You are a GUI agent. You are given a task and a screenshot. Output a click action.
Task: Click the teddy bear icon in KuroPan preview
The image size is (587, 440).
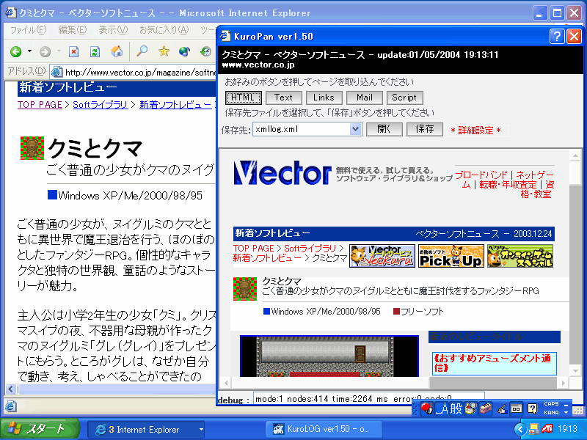245,289
